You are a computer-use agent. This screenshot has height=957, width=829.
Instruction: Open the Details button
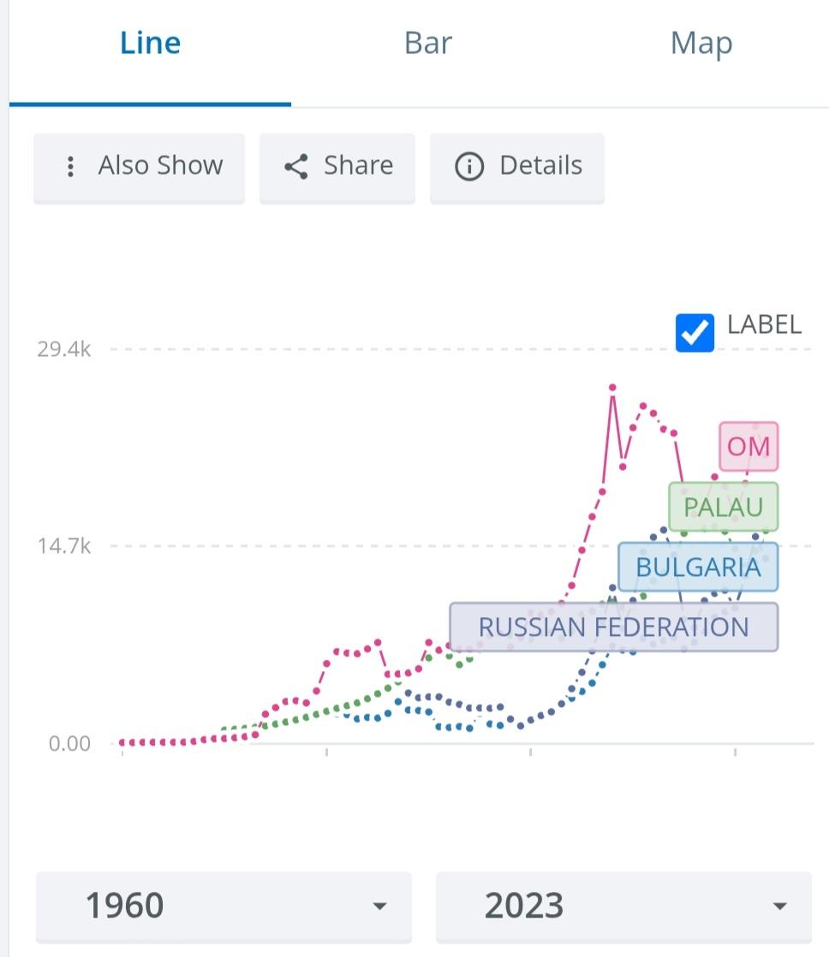point(517,167)
